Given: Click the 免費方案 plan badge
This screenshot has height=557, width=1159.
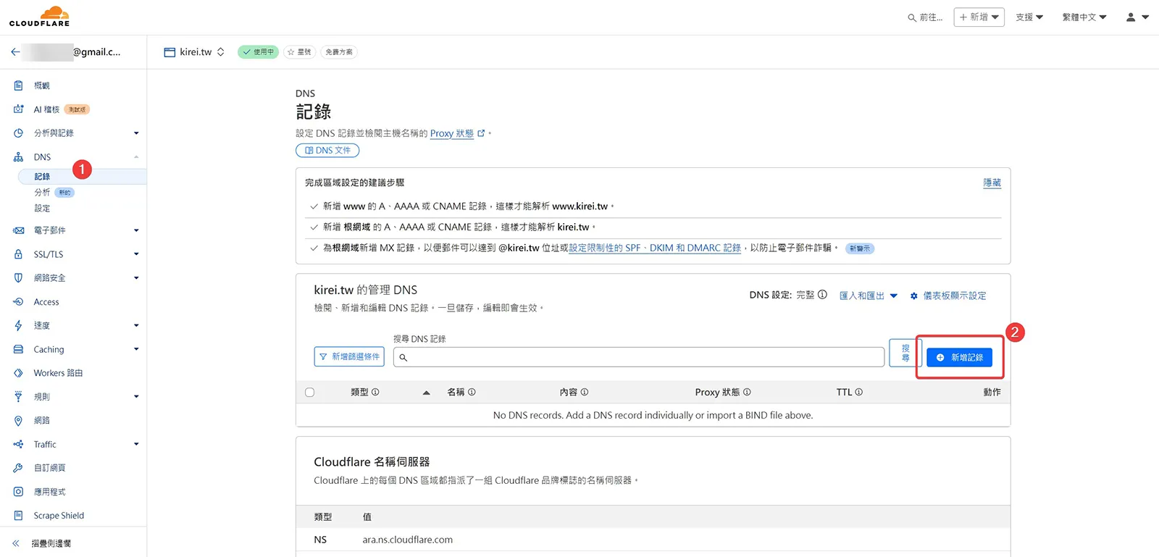Looking at the screenshot, I should click(x=339, y=52).
